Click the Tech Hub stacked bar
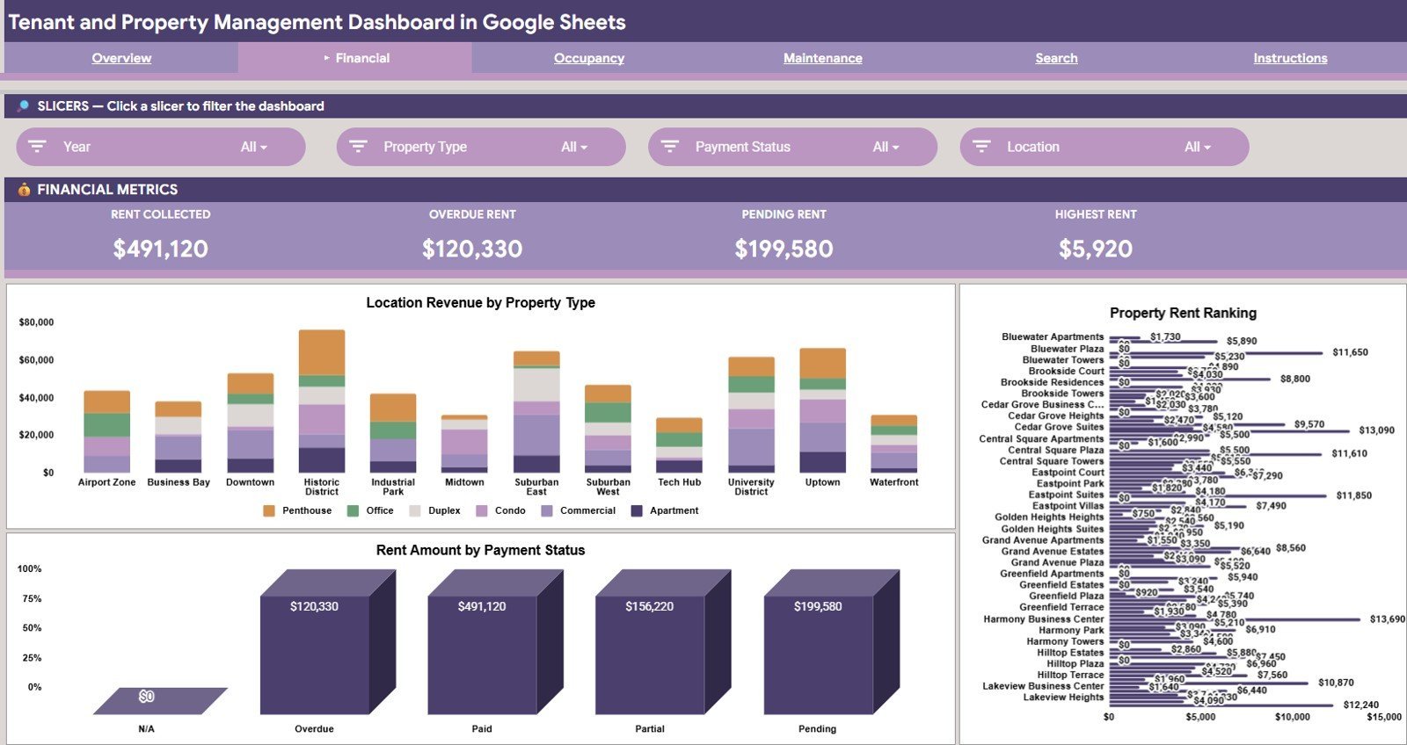 [x=679, y=445]
